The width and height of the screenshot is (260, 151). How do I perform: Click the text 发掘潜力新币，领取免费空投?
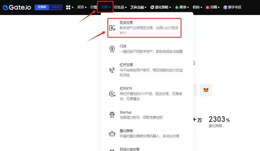coord(141,117)
